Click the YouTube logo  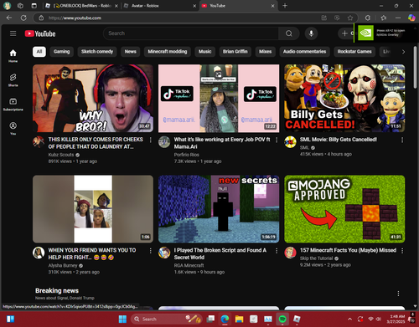click(40, 33)
